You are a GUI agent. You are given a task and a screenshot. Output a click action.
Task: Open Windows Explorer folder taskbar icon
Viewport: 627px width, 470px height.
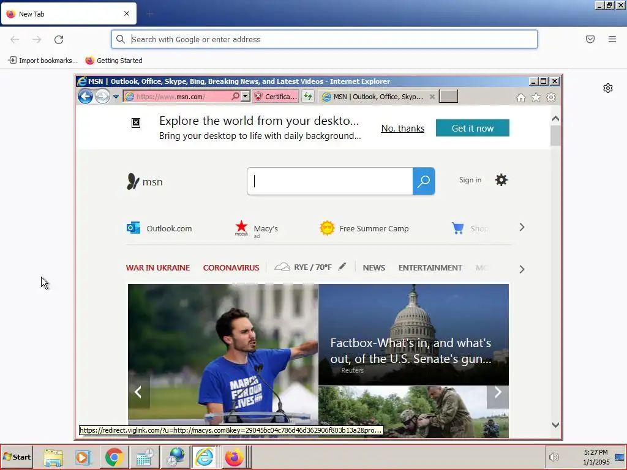53,457
